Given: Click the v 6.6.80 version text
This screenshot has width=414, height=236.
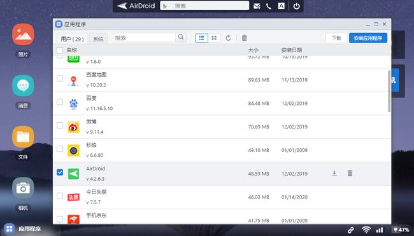Looking at the screenshot, I should [x=94, y=155].
